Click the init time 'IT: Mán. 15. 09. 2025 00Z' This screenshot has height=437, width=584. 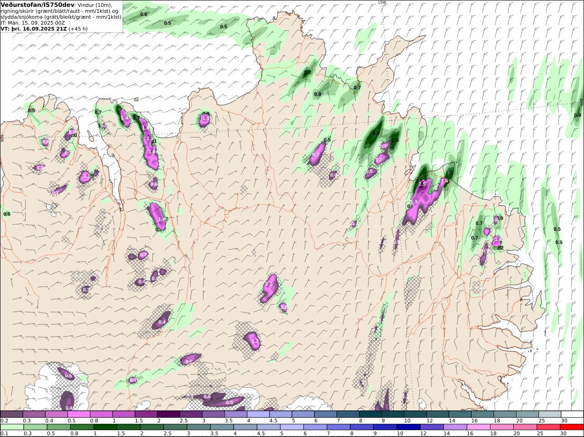pyautogui.click(x=33, y=23)
